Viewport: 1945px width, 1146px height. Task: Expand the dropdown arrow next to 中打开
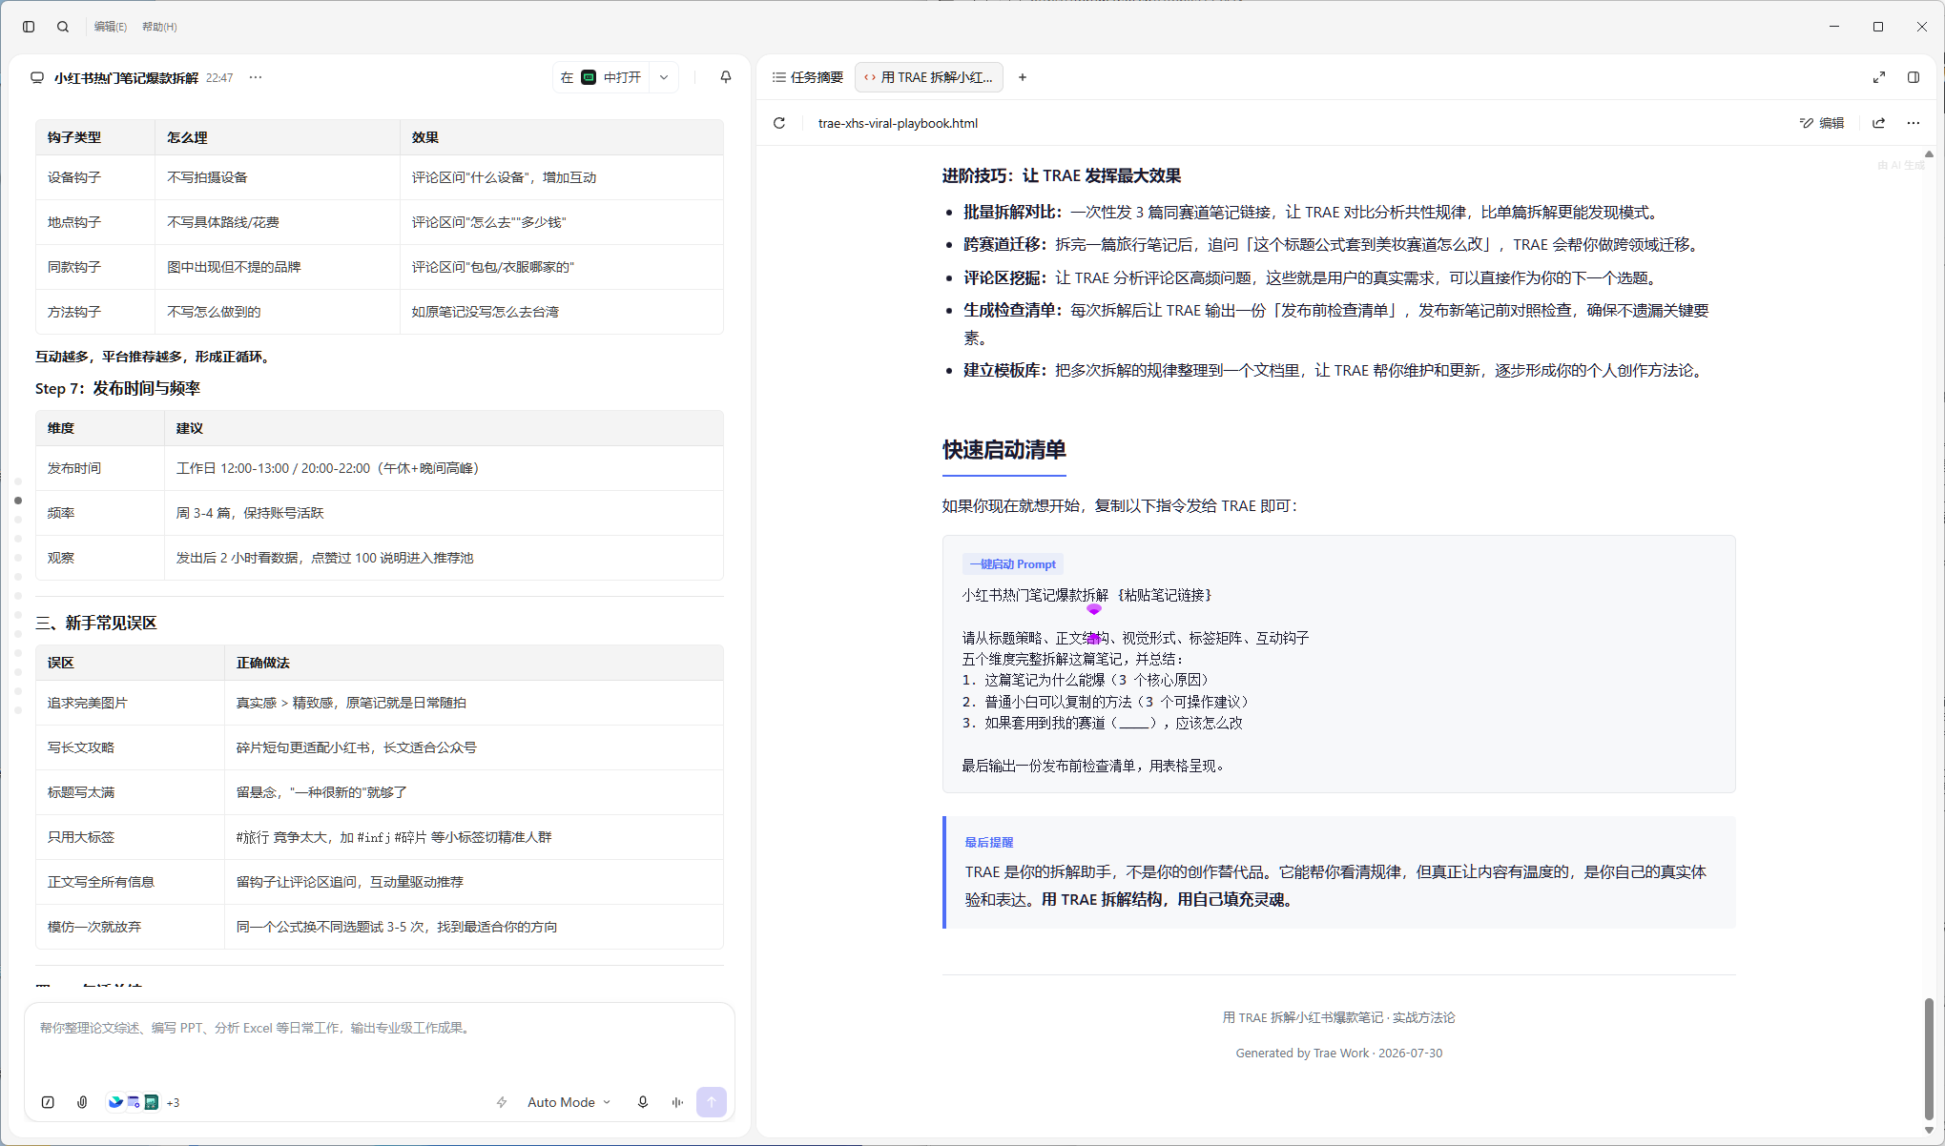[x=664, y=77]
